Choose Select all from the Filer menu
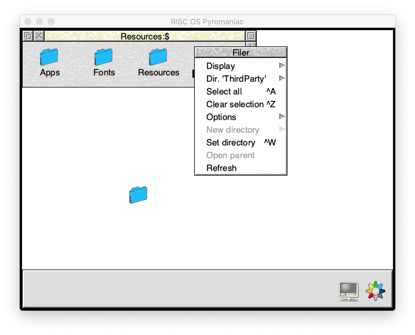Image resolution: width=415 pixels, height=335 pixels. [x=224, y=92]
